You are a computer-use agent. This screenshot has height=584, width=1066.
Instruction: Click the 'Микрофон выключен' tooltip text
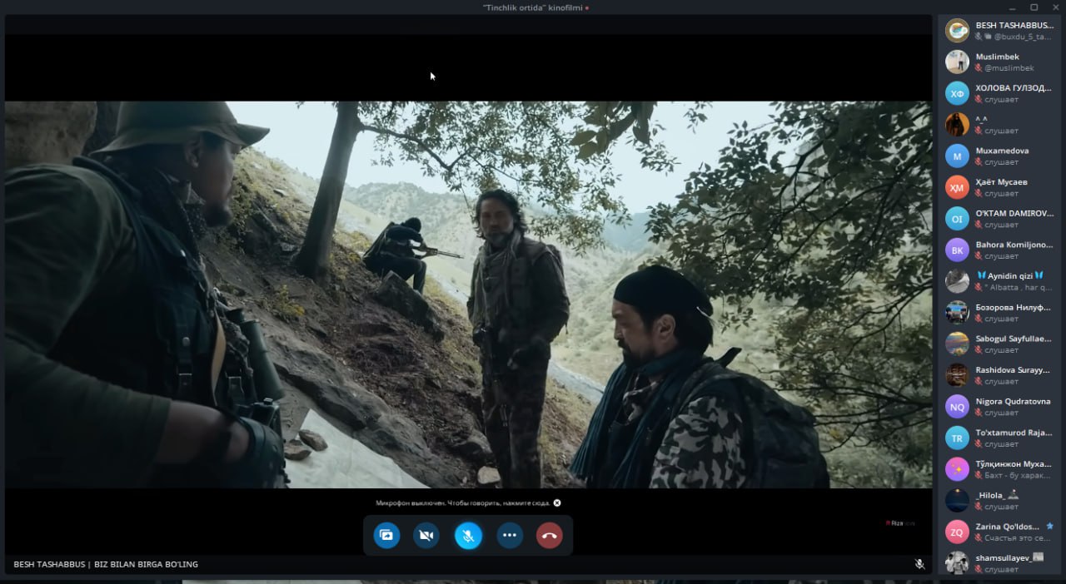[x=462, y=502]
